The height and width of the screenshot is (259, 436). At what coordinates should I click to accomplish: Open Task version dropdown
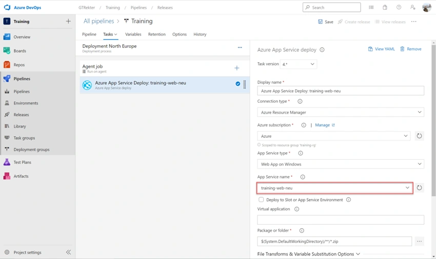tap(299, 64)
